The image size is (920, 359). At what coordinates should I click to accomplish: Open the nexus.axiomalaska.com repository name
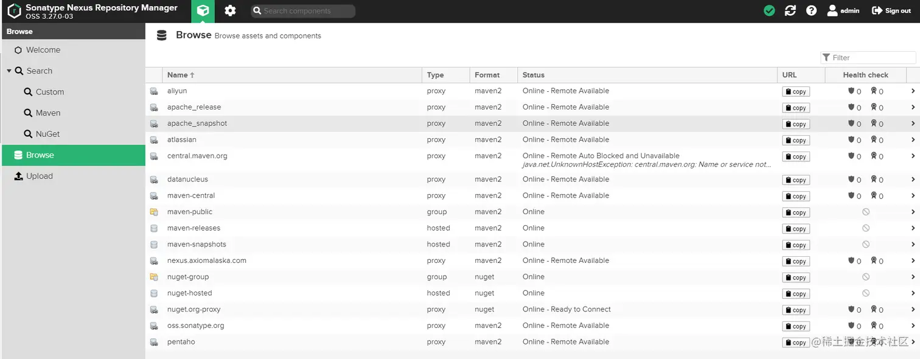tap(207, 260)
